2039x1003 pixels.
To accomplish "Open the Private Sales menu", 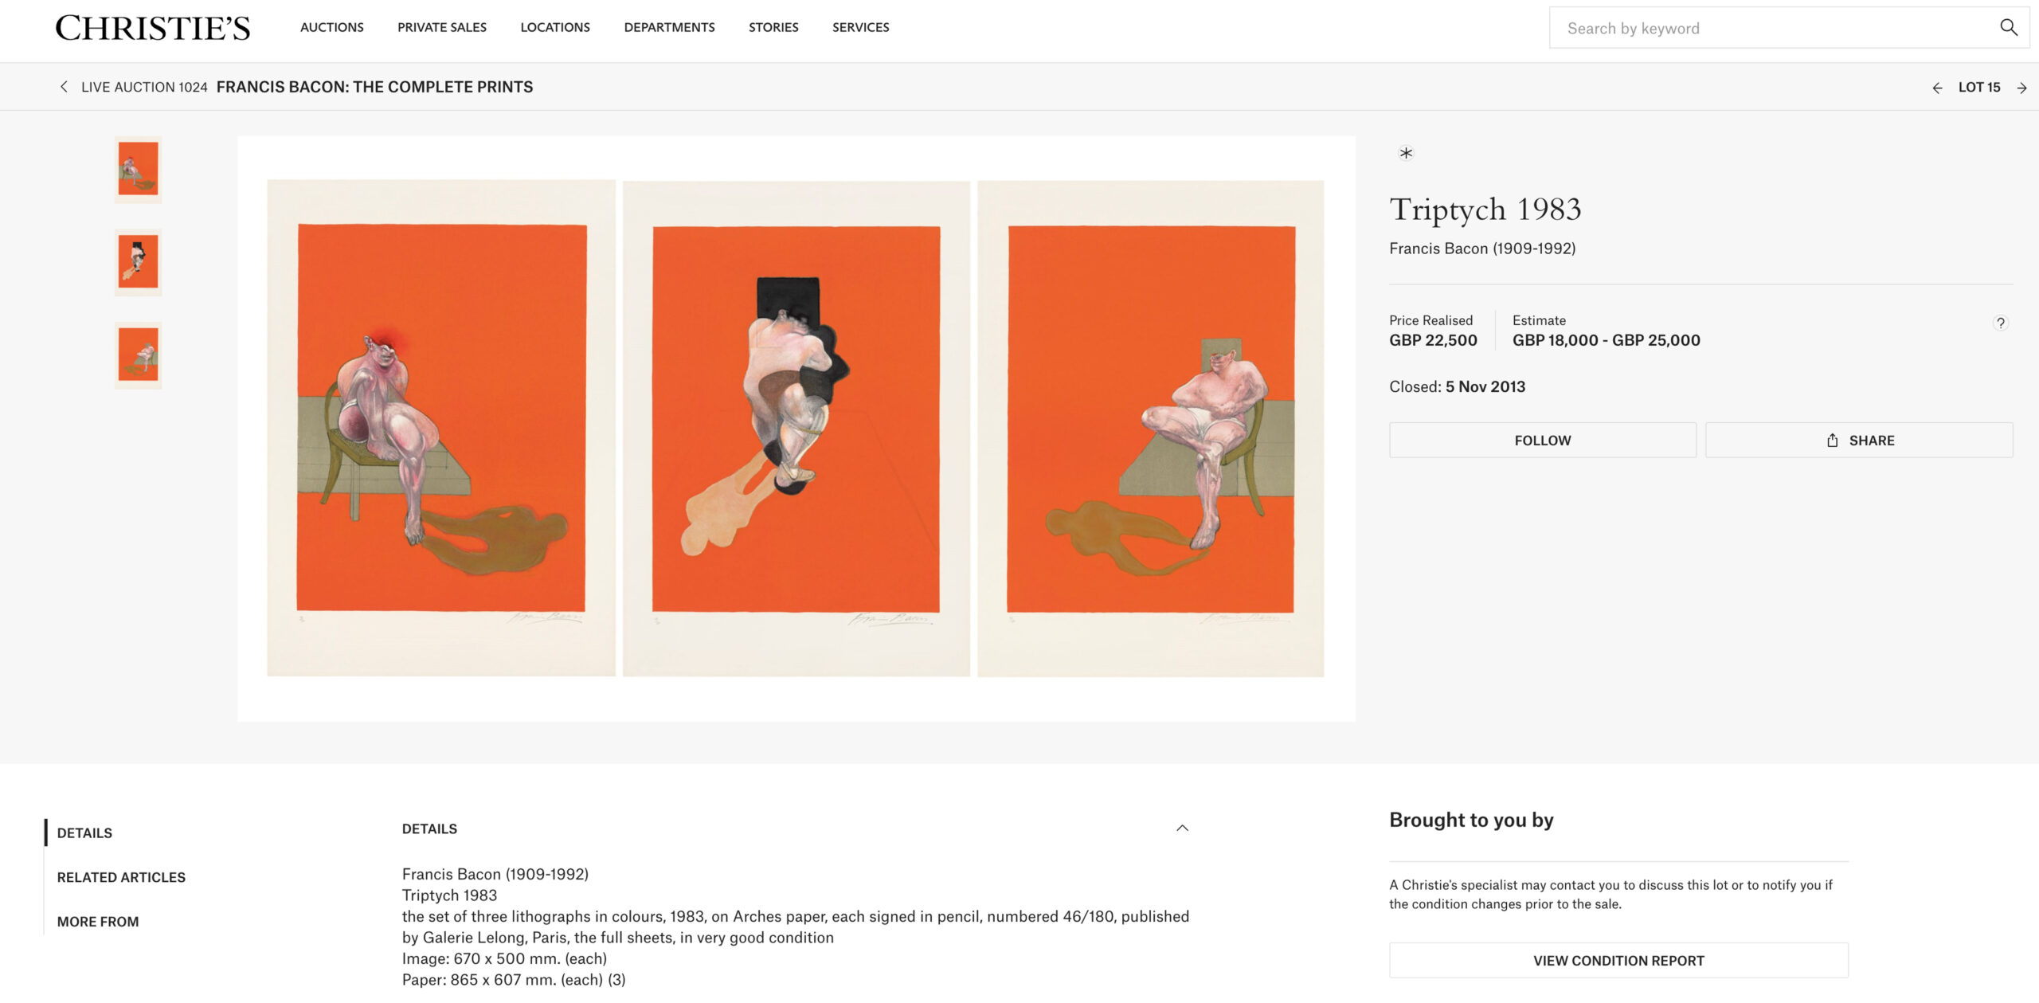I will [442, 27].
